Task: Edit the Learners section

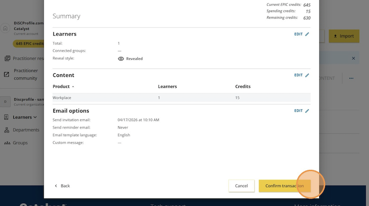Action: point(302,34)
